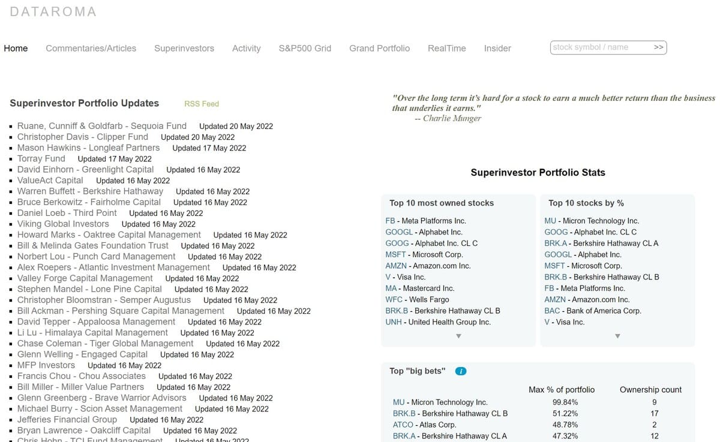Go to the Superinvestors menu
720x442 pixels.
[x=184, y=48]
